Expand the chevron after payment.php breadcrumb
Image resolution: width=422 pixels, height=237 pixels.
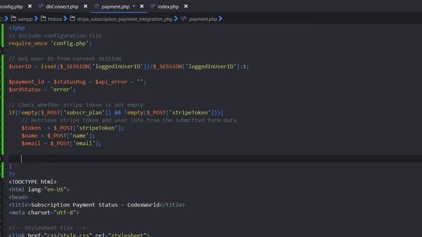[221, 19]
